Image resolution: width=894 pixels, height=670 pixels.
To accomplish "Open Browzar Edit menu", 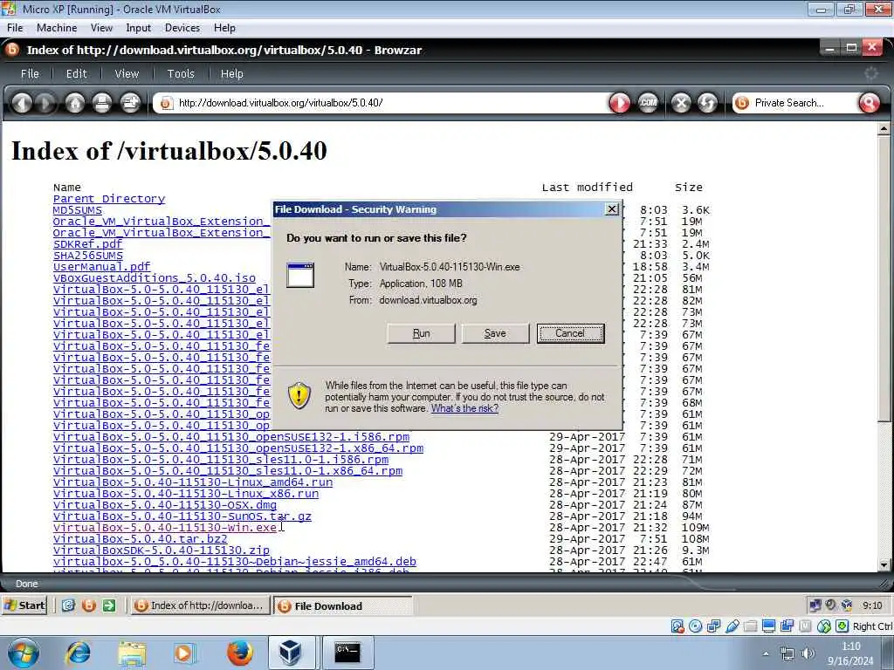I will [77, 74].
